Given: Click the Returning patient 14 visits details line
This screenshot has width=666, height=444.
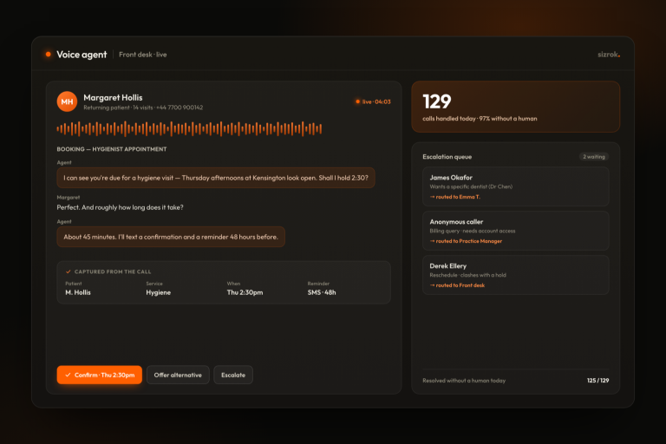Looking at the screenshot, I should pyautogui.click(x=143, y=108).
